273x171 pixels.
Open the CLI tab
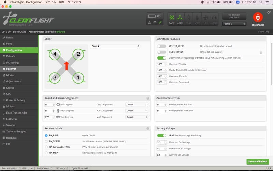pos(19,144)
